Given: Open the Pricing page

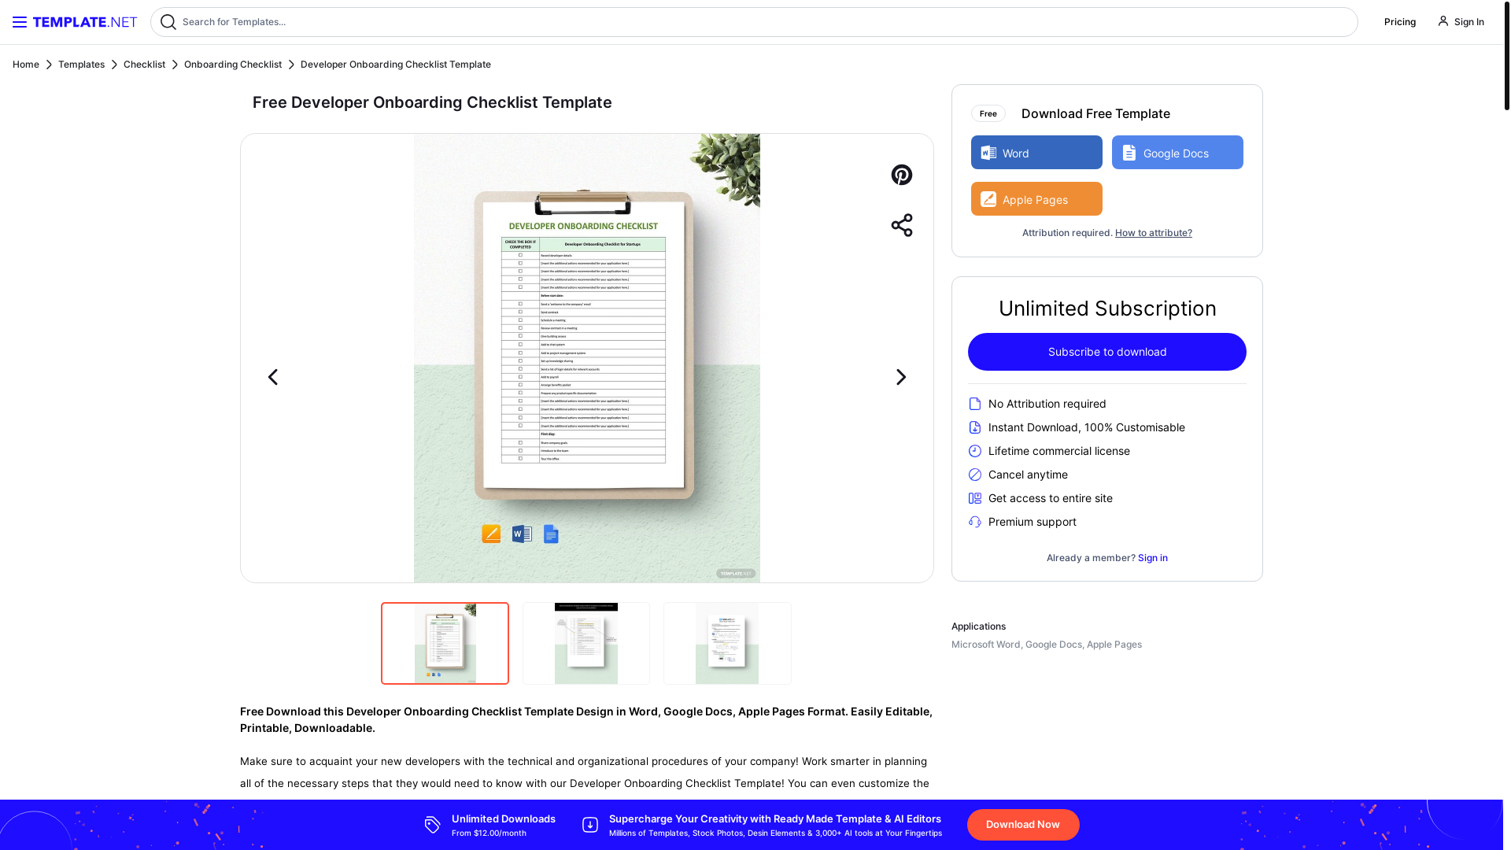Looking at the screenshot, I should coord(1400,22).
